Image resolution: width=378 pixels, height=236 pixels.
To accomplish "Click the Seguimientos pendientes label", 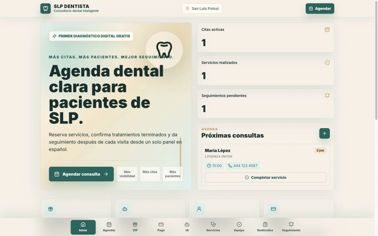I will click(x=224, y=96).
